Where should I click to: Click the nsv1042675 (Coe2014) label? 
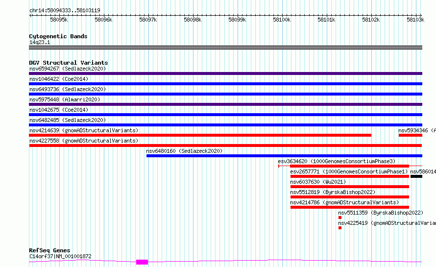(59, 110)
